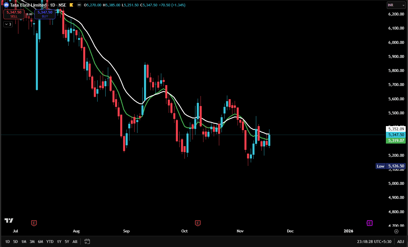Click the Oct label on the time axis
Viewport: 408px width, 247px height.
point(184,231)
